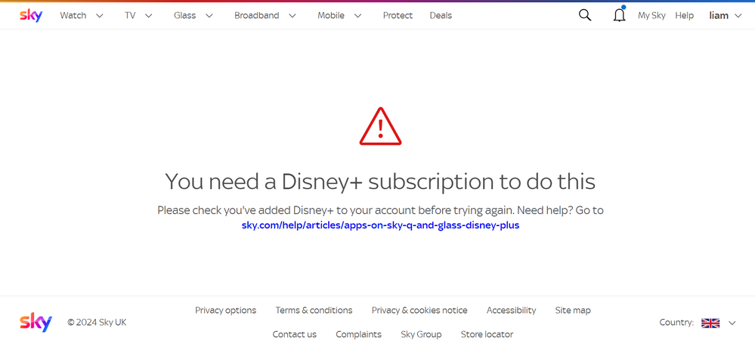Click the red warning triangle icon
This screenshot has height=347, width=755.
[x=380, y=125]
